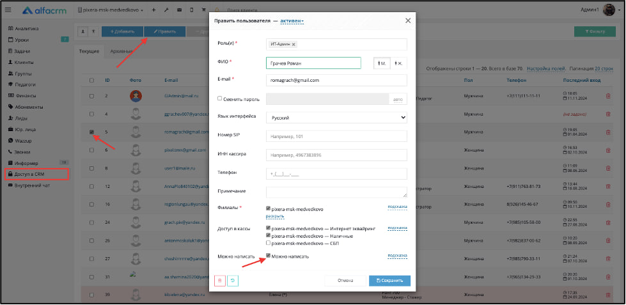The height and width of the screenshot is (305, 626).
Task: Click the teal reset icon in dialog footer
Action: pos(232,281)
